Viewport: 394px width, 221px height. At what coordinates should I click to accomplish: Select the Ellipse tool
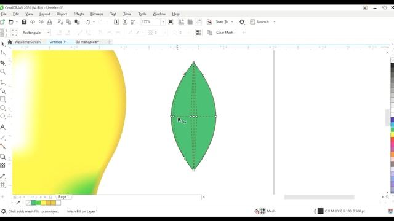point(2,108)
